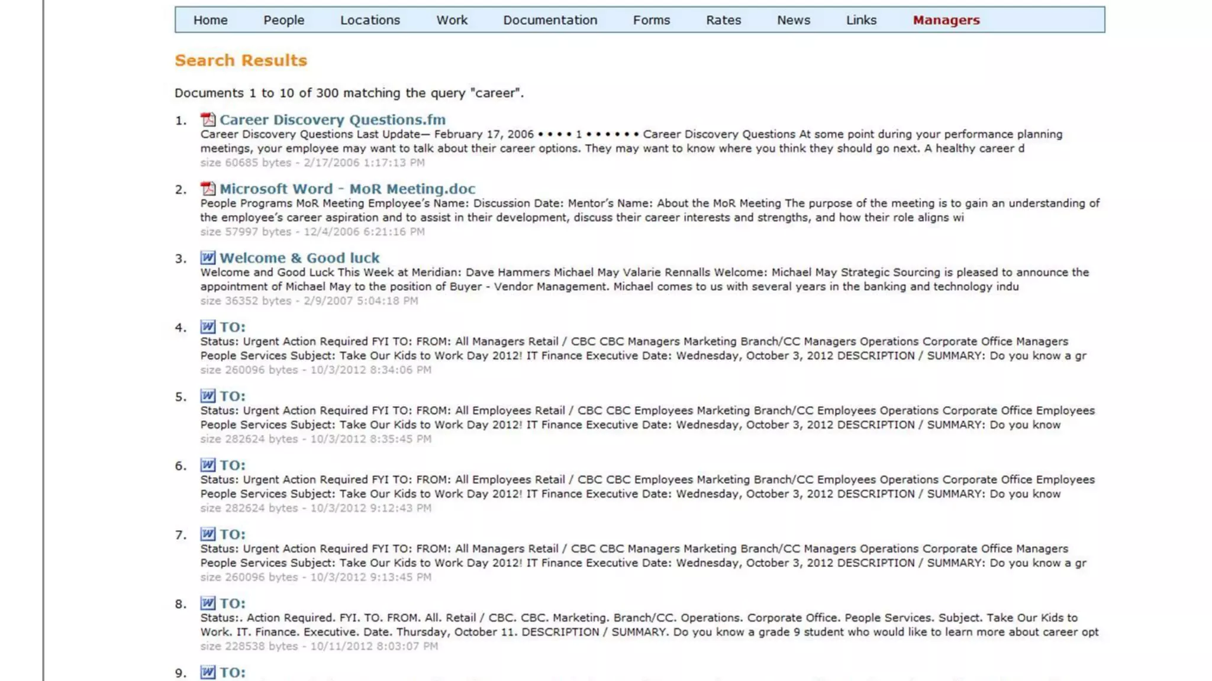Click PDF icon beside MoR Meeting.doc result
This screenshot has height=681, width=1212.
tap(208, 189)
